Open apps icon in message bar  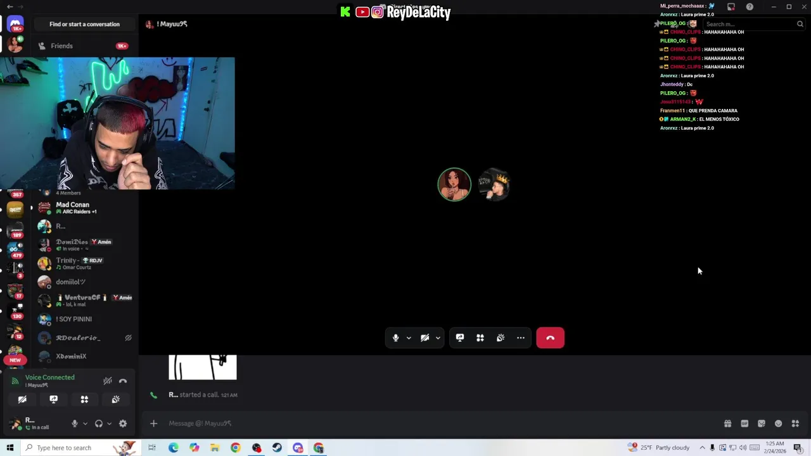tap(795, 424)
